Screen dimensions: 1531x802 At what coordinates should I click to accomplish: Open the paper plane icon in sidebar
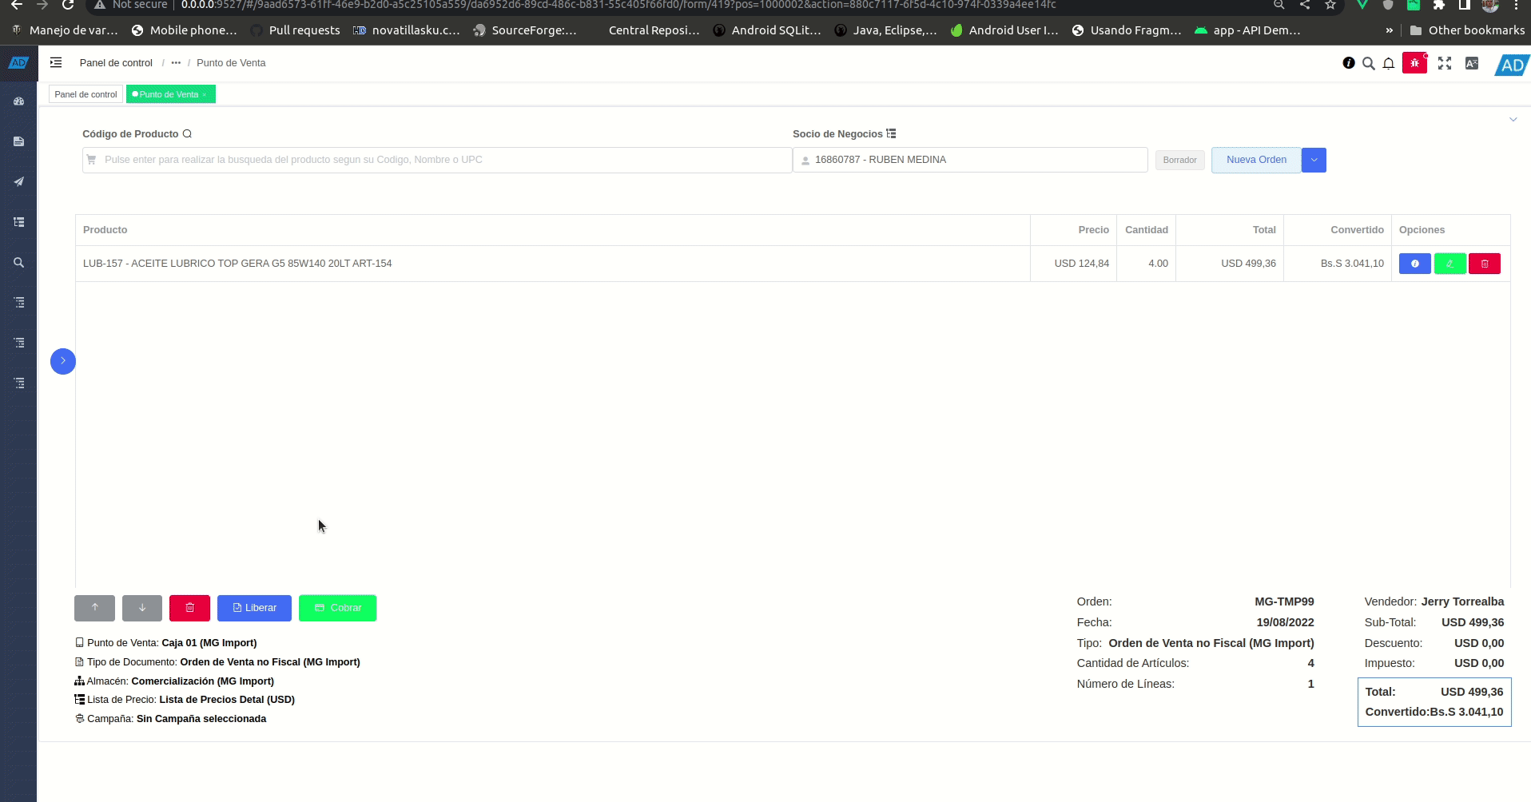point(18,181)
